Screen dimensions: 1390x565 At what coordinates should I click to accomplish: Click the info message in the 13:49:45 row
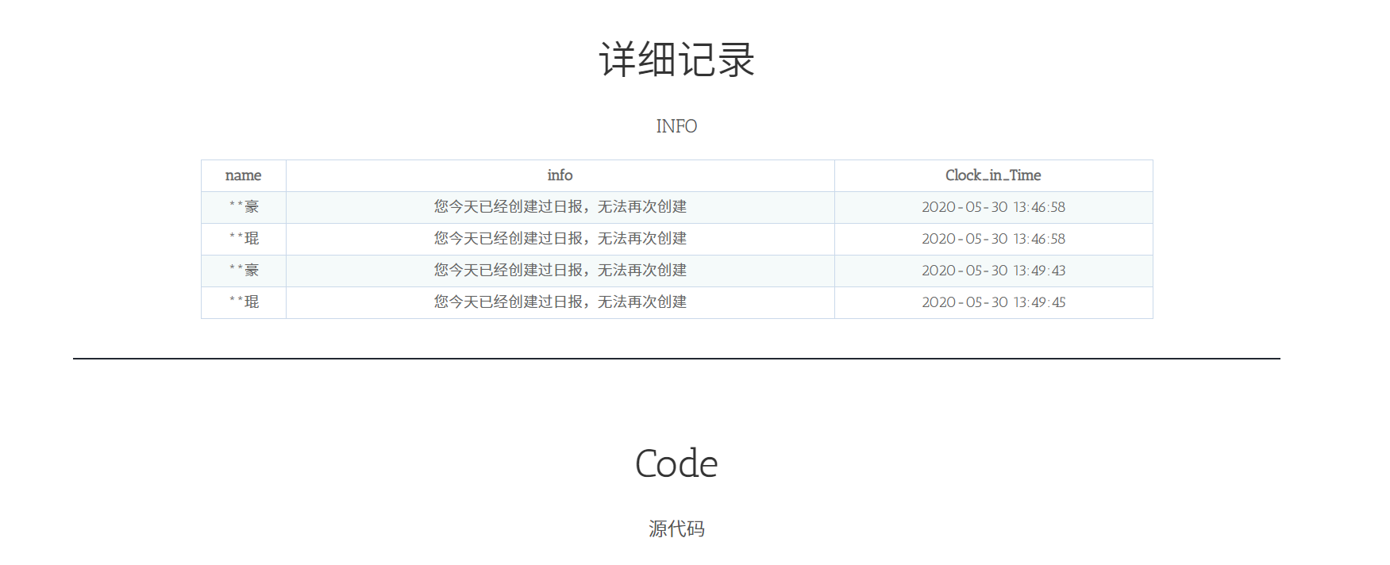(x=560, y=302)
